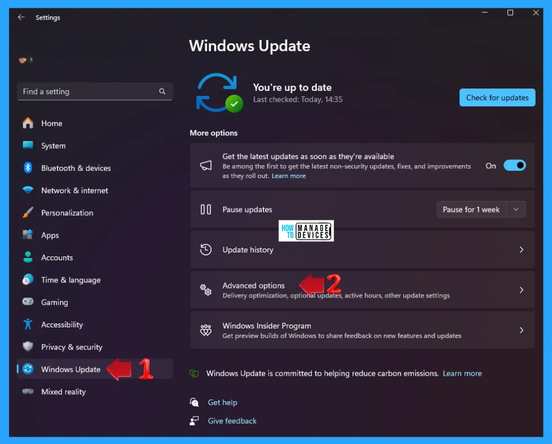552x444 pixels.
Task: Click the Personalization paintbrush icon
Action: 28,212
